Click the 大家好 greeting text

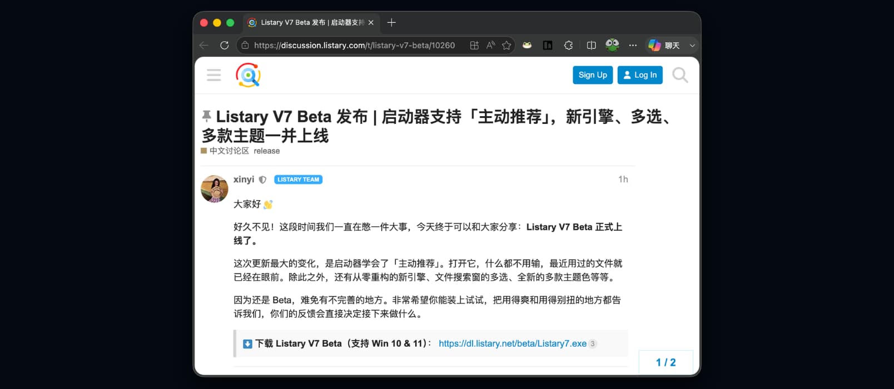pyautogui.click(x=247, y=204)
